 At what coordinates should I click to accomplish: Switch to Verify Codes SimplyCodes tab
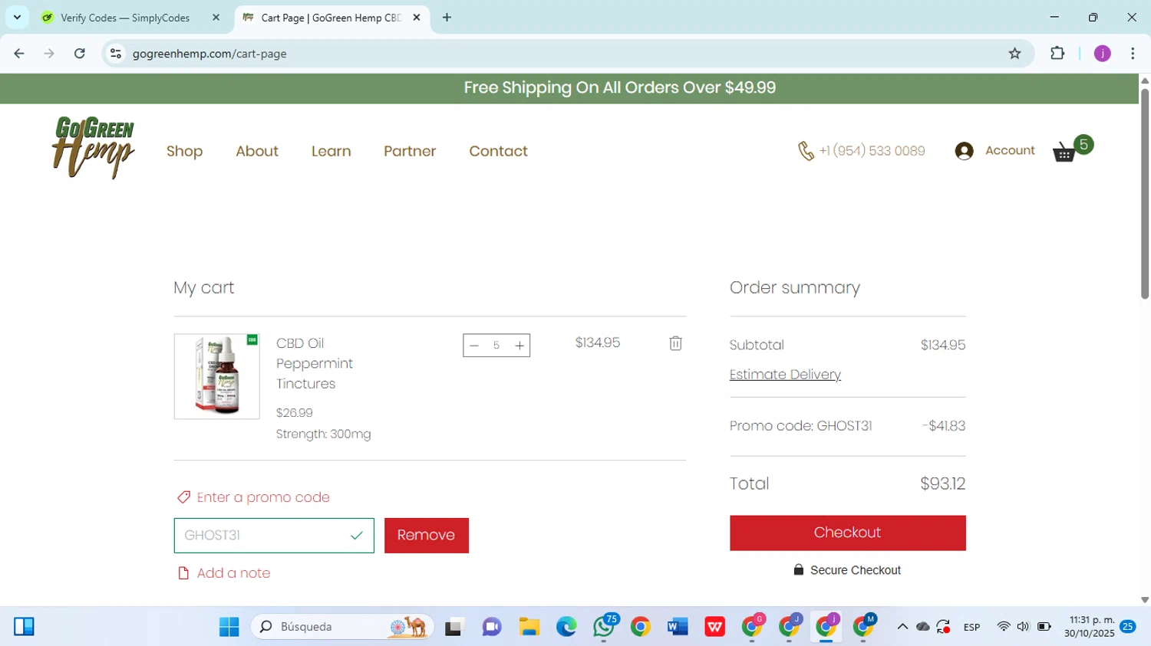coord(124,18)
